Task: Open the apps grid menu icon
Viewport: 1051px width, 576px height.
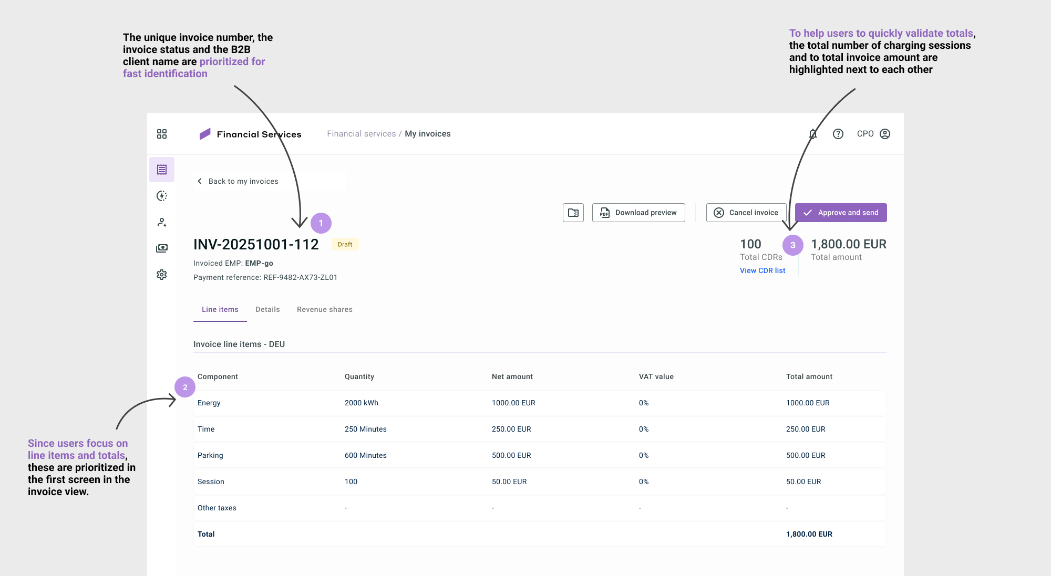Action: point(162,134)
